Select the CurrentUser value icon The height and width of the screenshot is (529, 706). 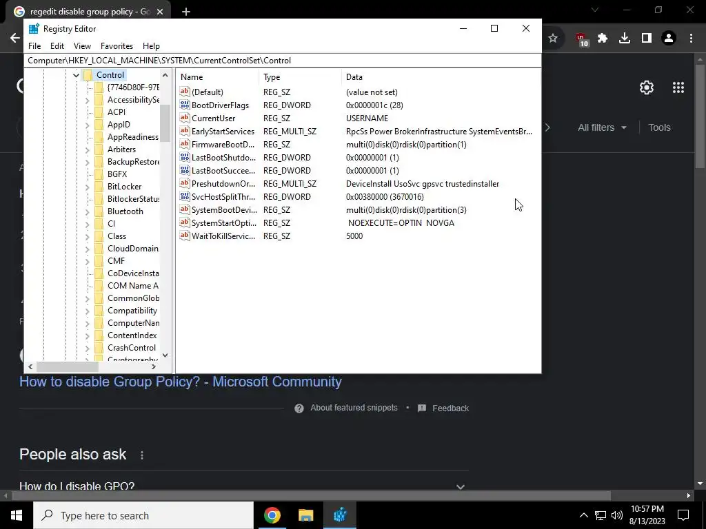point(185,118)
